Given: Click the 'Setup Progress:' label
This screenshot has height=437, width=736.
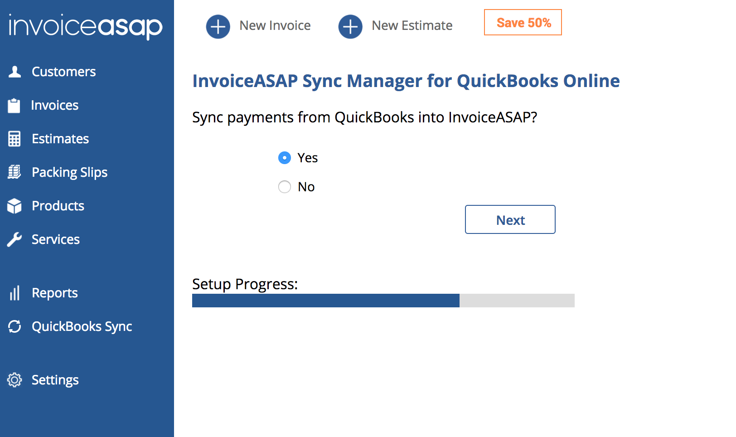Looking at the screenshot, I should pos(245,284).
